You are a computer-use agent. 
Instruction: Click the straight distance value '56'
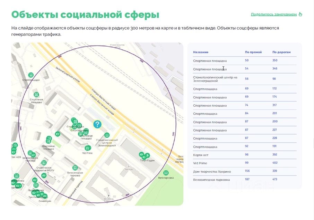point(247,79)
